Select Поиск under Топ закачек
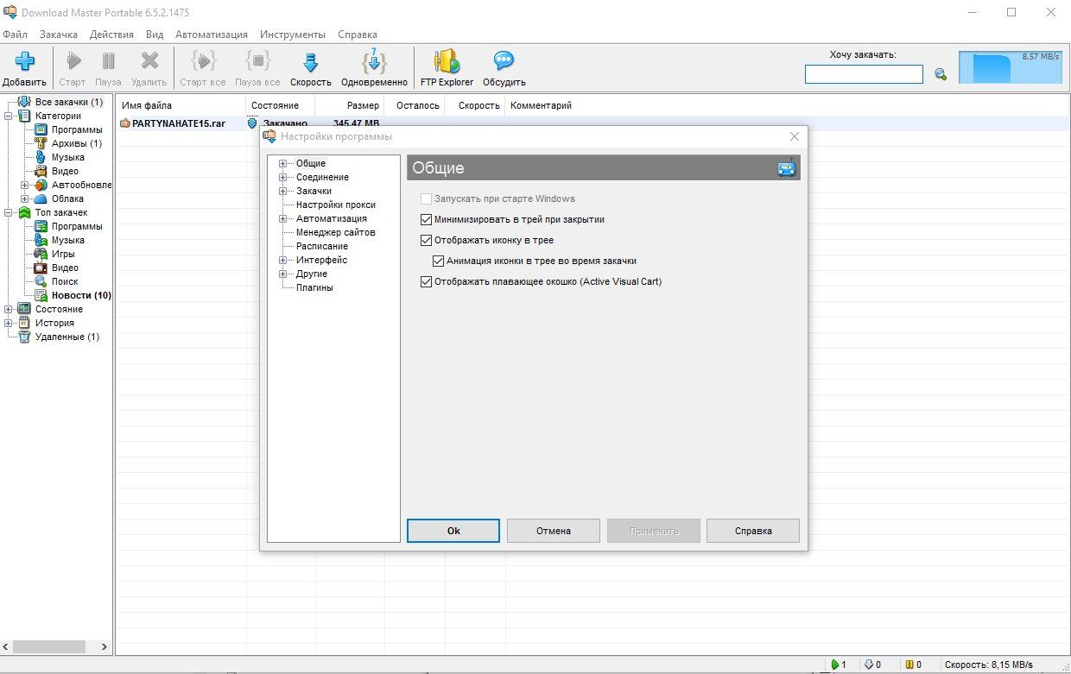This screenshot has width=1071, height=674. [65, 281]
